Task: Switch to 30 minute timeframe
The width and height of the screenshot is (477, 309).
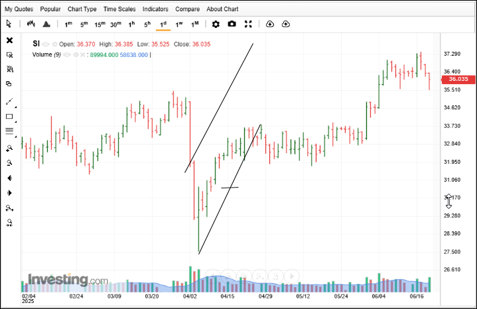Action: click(x=115, y=25)
